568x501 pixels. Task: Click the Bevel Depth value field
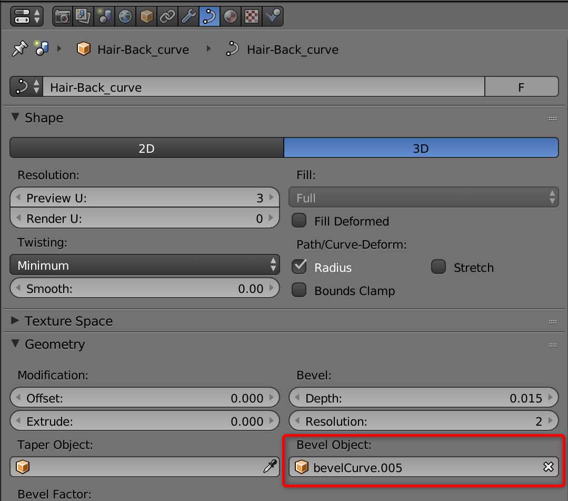coord(423,398)
